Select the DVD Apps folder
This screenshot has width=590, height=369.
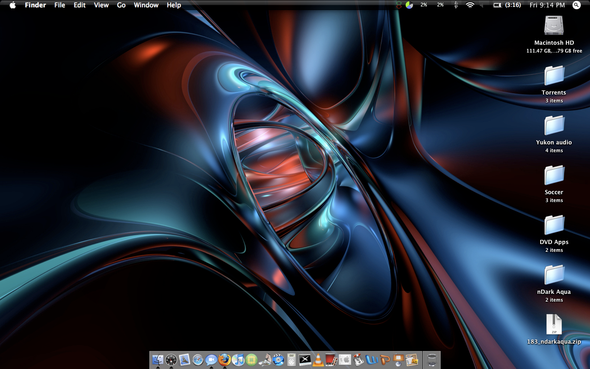click(554, 225)
